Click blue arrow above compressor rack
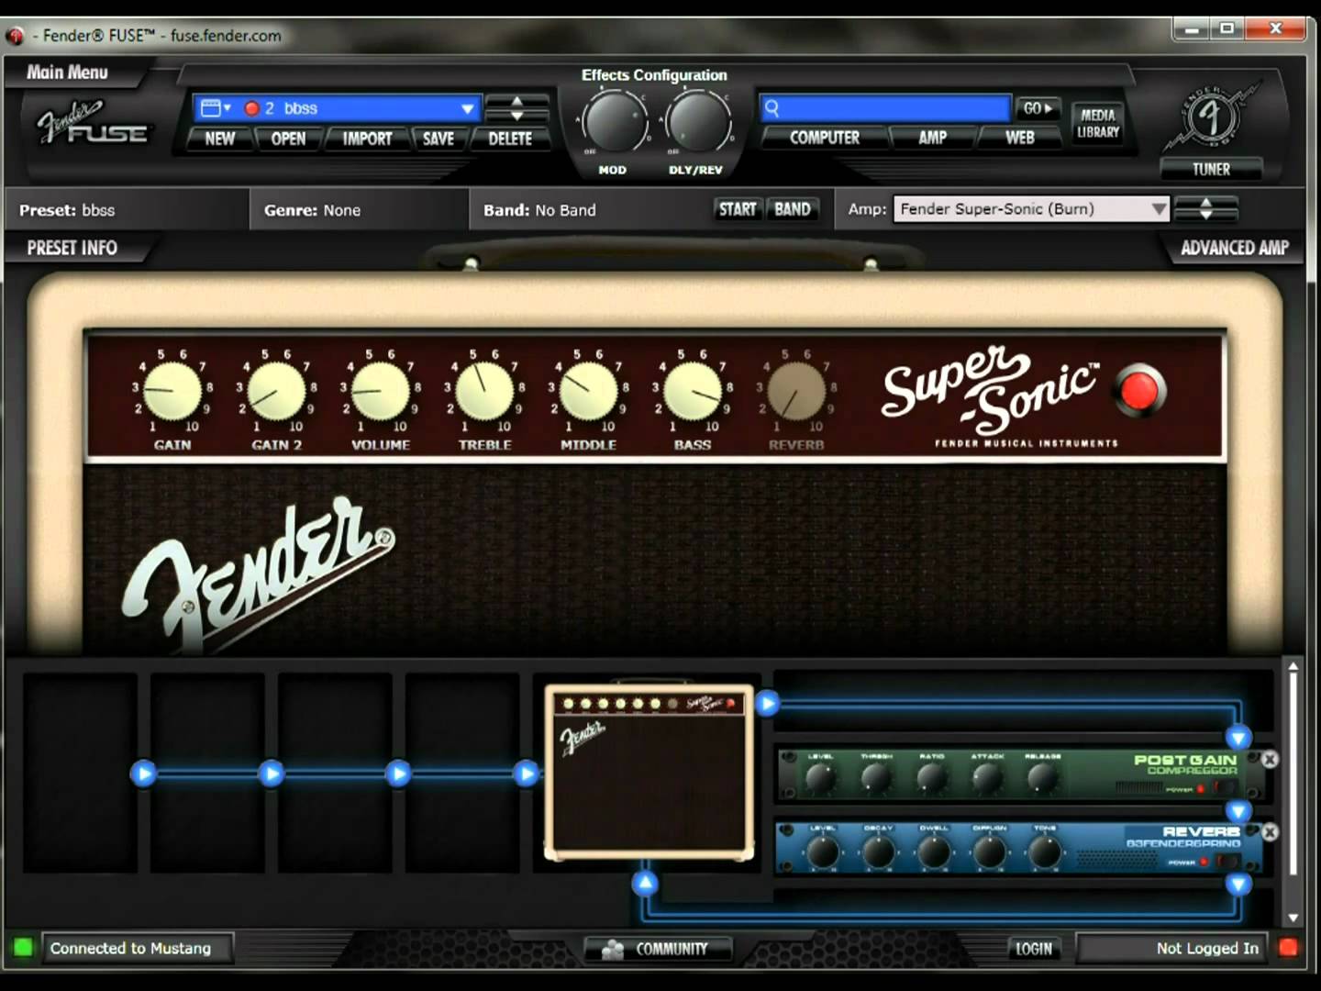This screenshot has height=991, width=1321. pyautogui.click(x=1238, y=738)
